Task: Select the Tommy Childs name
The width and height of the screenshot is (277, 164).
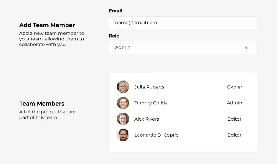Action: click(151, 103)
